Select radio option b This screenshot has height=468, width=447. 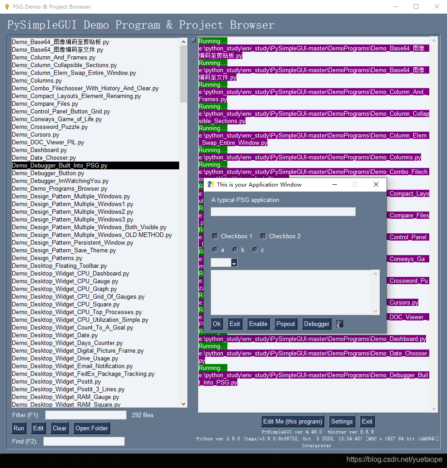coord(235,250)
